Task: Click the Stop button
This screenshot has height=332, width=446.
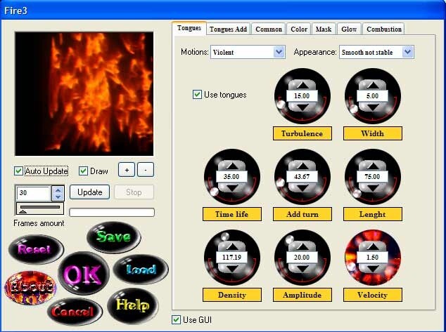Action: point(134,192)
